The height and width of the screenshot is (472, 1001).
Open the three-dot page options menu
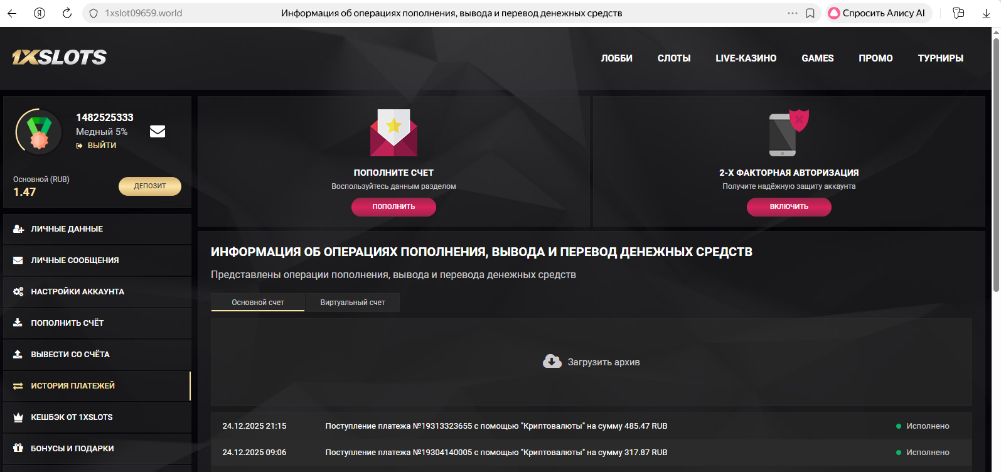point(793,13)
